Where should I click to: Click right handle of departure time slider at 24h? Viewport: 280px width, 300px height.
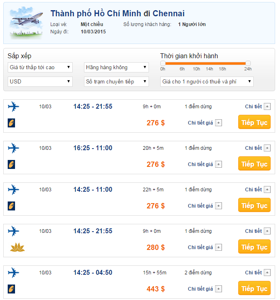248,63
